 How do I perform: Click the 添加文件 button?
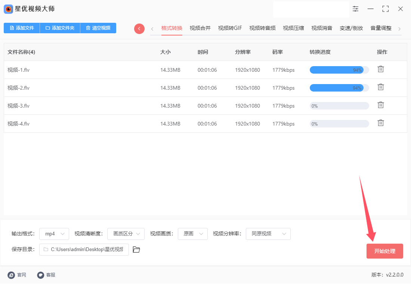click(x=22, y=28)
